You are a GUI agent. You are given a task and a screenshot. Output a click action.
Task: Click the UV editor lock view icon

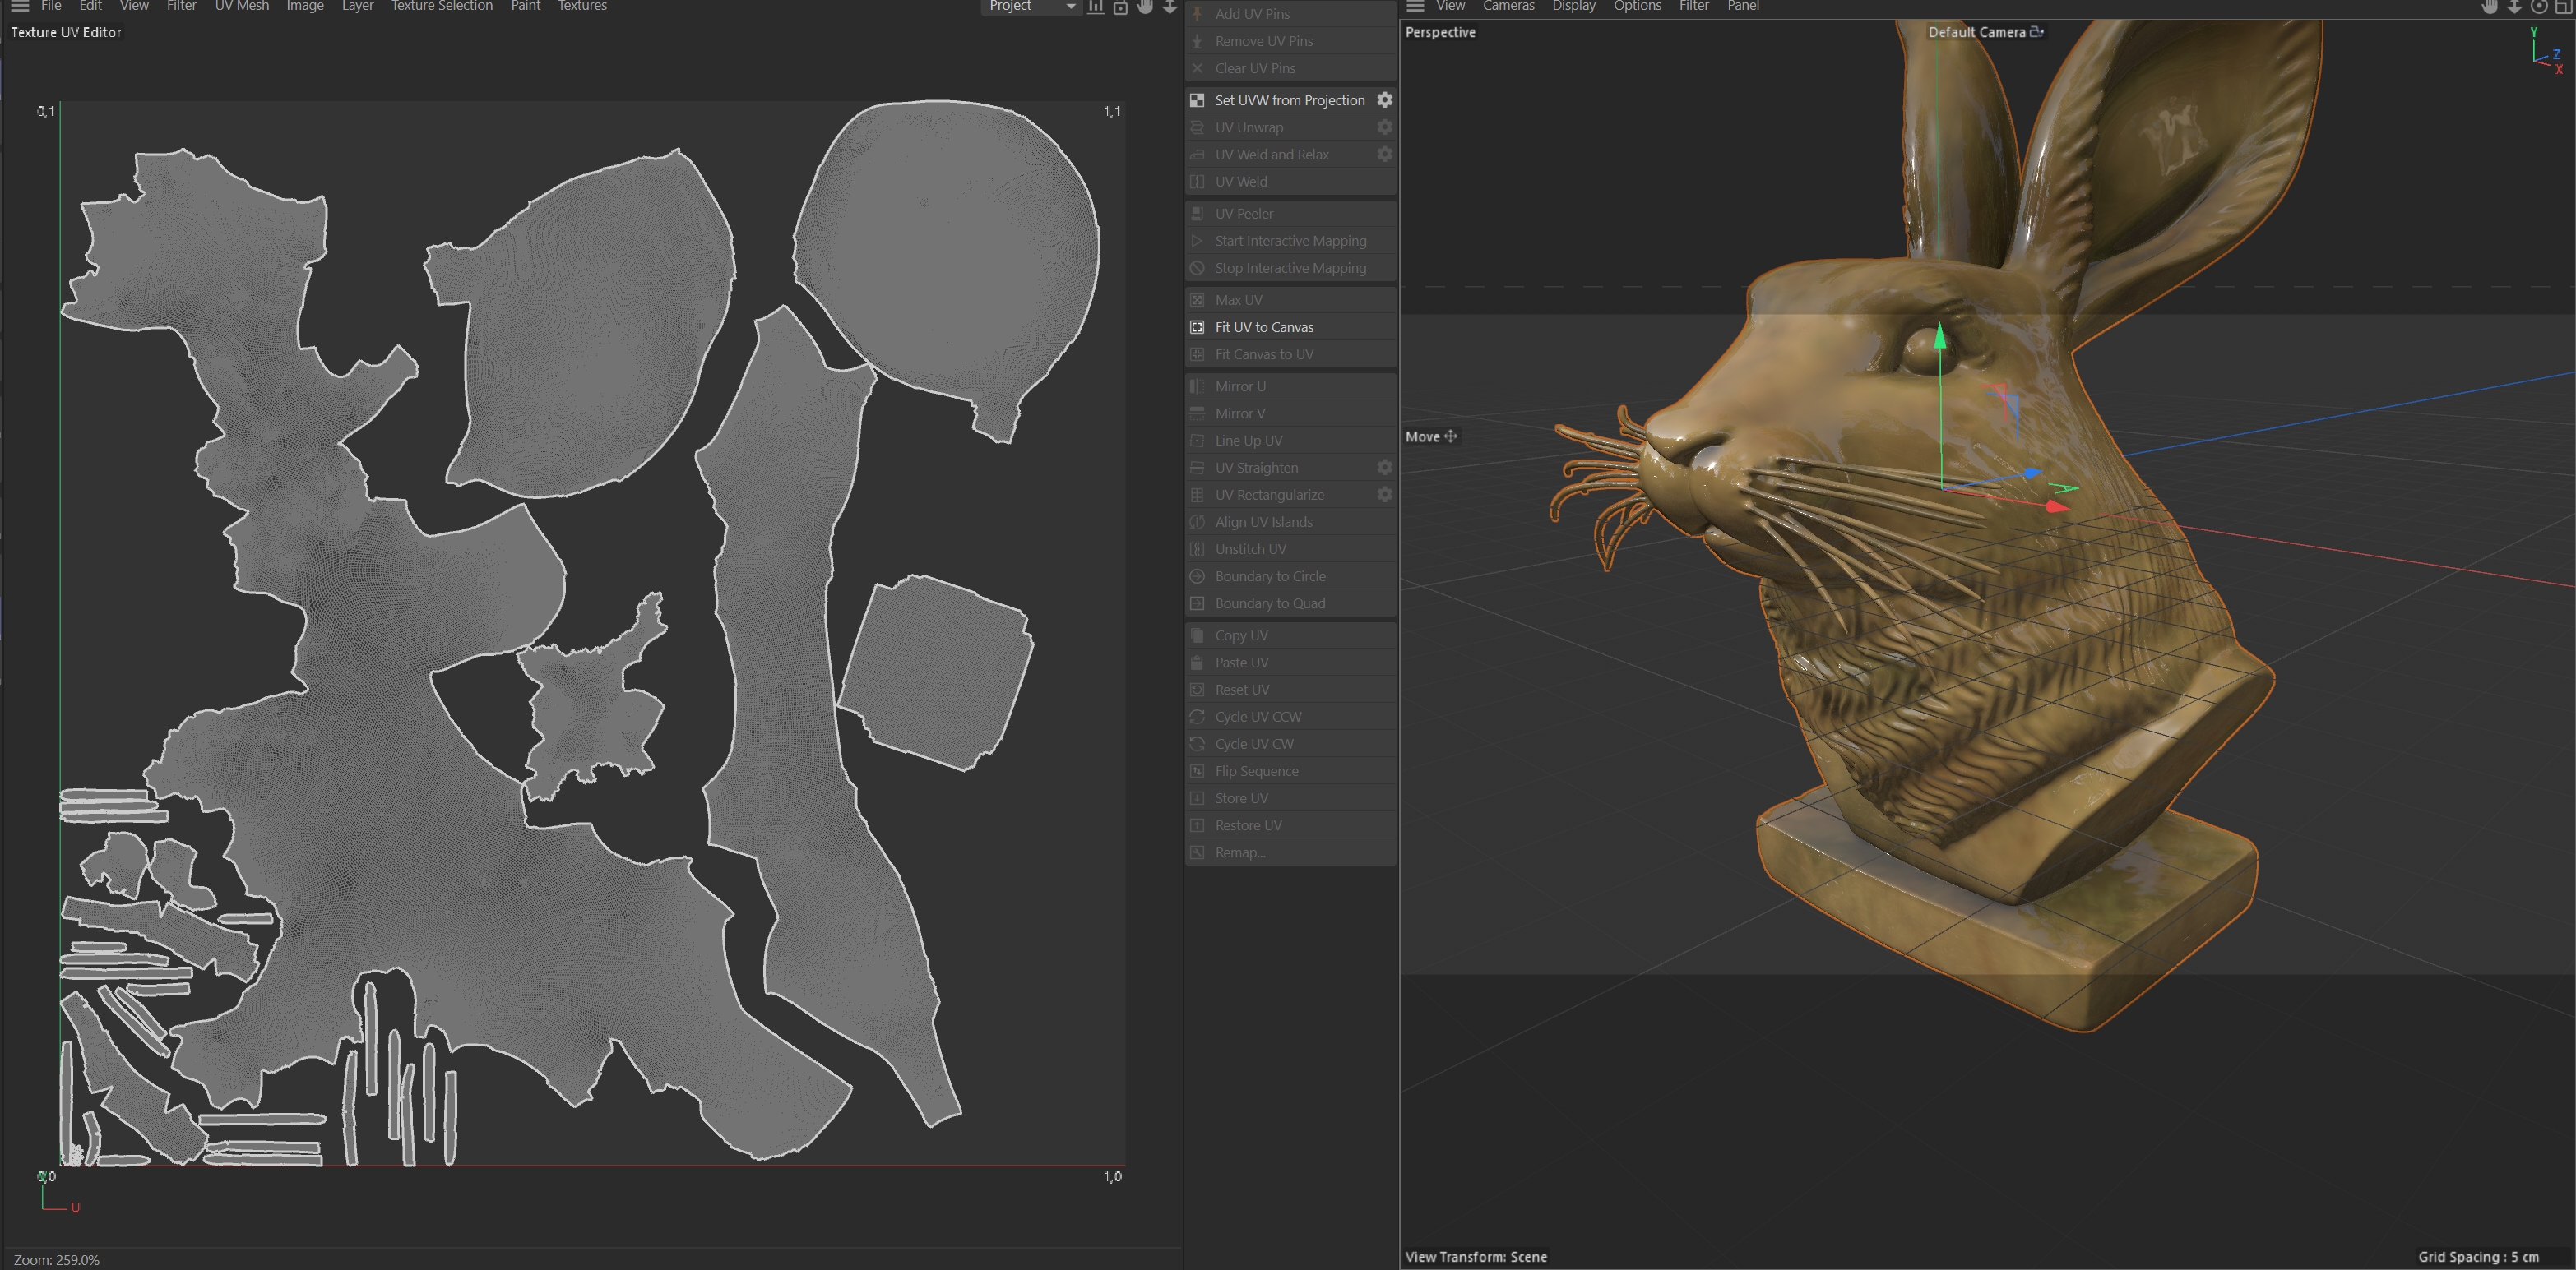point(1120,6)
